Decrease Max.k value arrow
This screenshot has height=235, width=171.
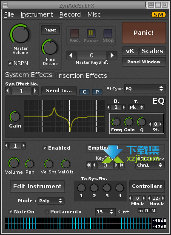tap(149, 198)
